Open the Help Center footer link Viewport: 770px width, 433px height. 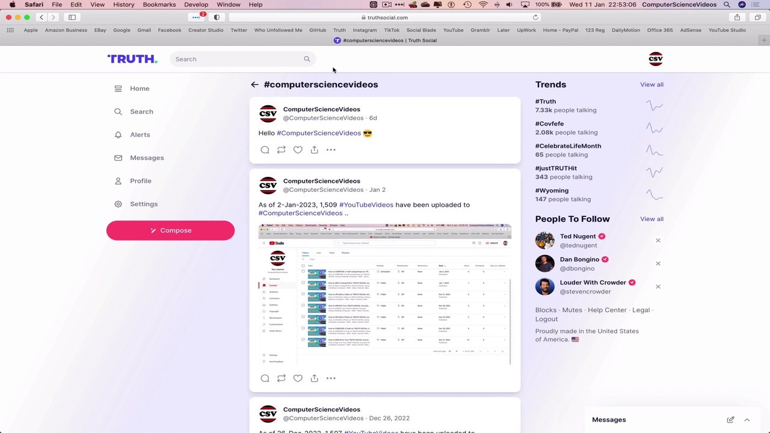click(607, 310)
